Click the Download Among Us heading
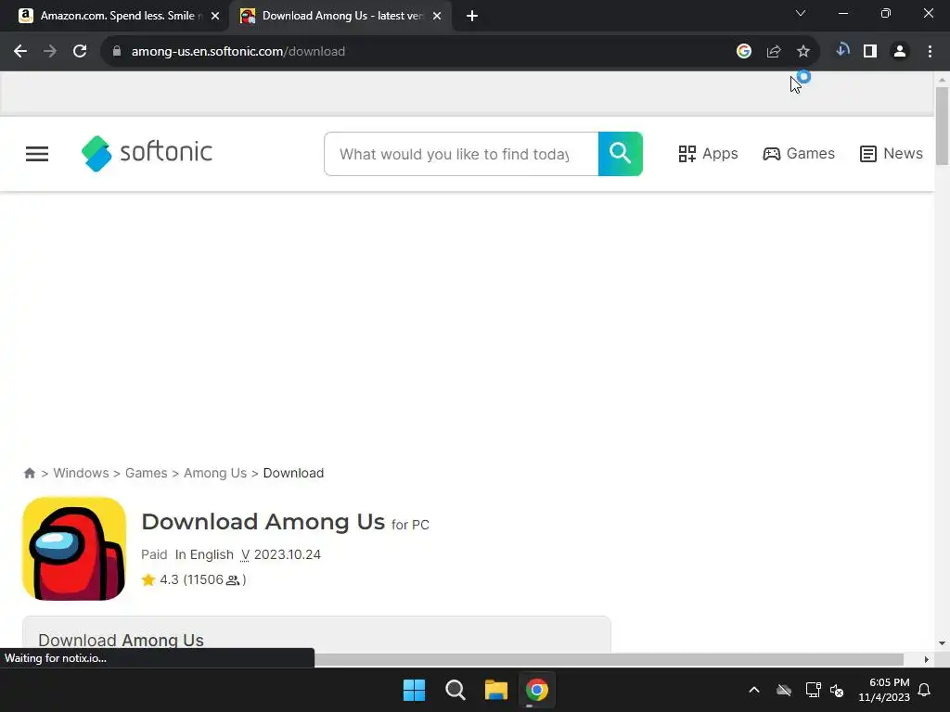The width and height of the screenshot is (950, 712). tap(263, 522)
